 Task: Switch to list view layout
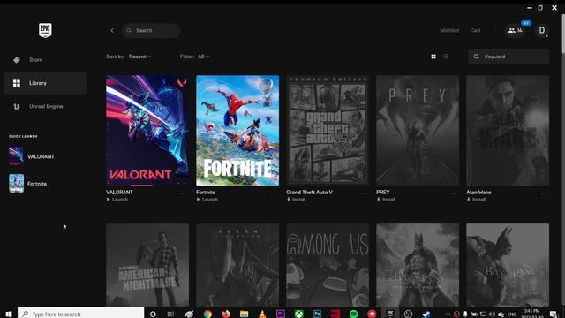tap(446, 57)
